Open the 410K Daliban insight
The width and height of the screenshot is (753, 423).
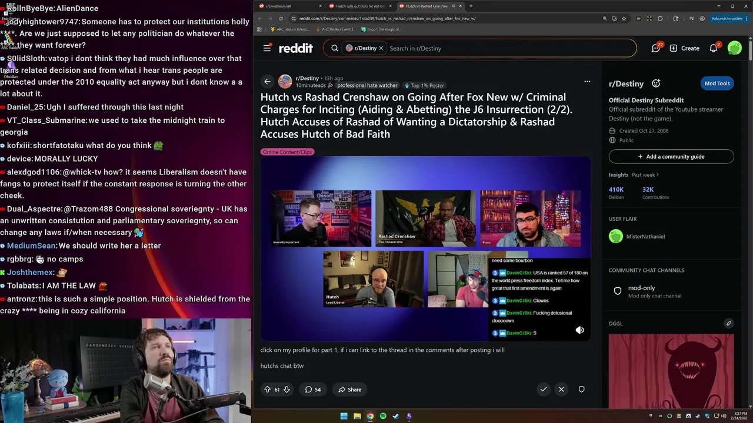tap(617, 193)
